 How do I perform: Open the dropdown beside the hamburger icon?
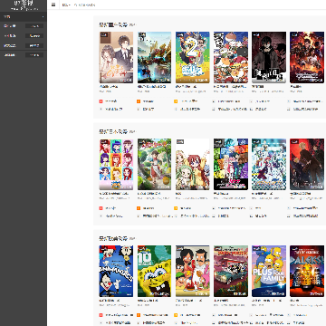pyautogui.click(x=66, y=5)
